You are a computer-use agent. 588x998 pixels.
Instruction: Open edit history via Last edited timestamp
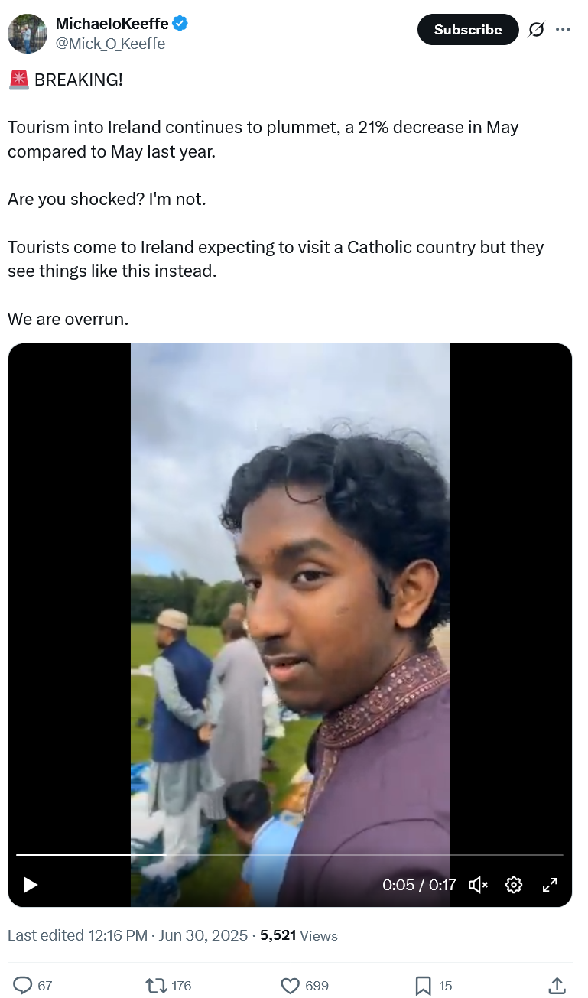[128, 935]
